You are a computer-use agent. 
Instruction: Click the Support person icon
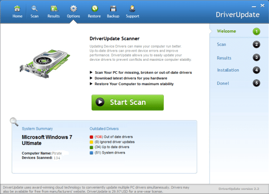132,9
